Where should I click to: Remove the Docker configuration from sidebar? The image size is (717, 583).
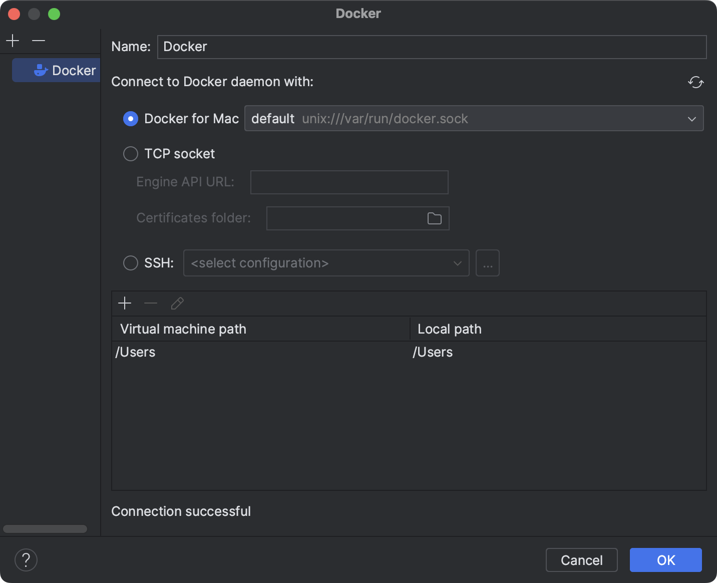[x=38, y=40]
